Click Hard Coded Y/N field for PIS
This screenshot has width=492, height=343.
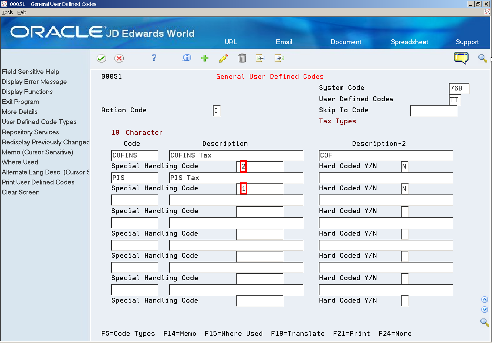pos(405,189)
